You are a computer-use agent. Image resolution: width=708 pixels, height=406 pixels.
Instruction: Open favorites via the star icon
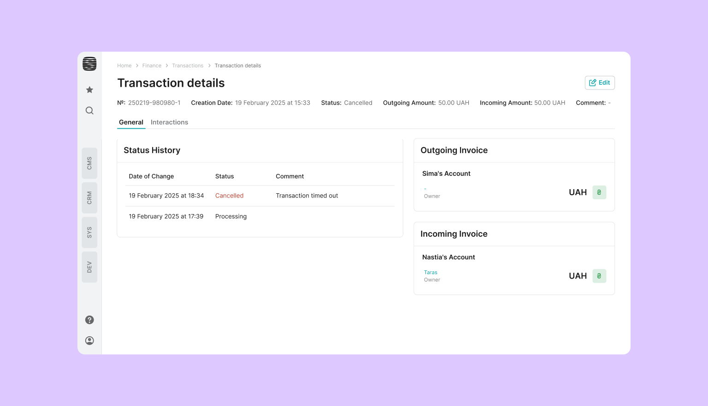89,90
